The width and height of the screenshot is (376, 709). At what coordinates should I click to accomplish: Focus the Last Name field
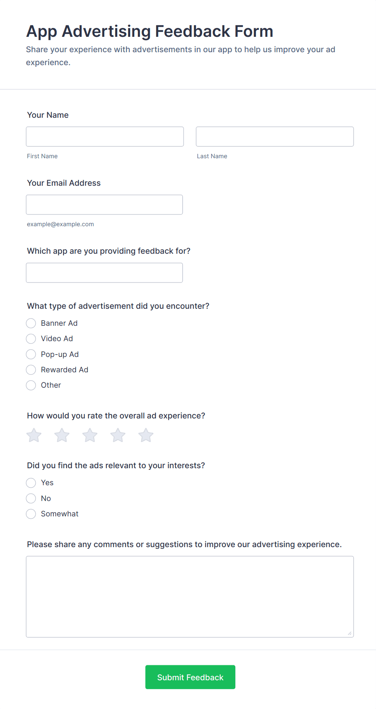point(275,136)
